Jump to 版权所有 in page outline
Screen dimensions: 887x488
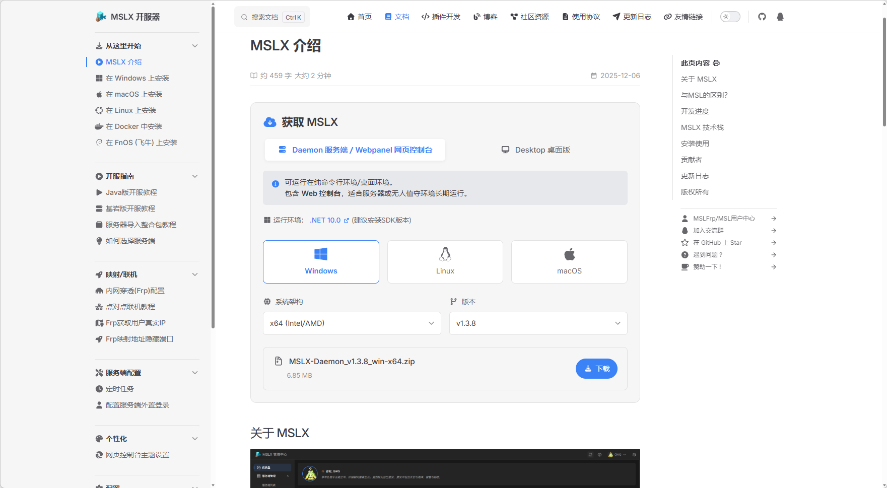[695, 192]
